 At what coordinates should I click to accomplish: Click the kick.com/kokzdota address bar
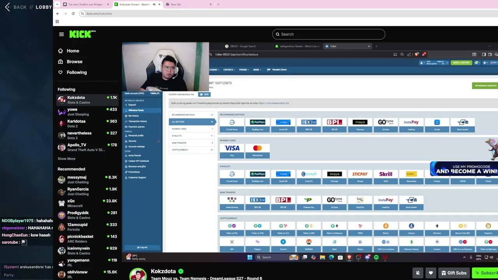[99, 14]
